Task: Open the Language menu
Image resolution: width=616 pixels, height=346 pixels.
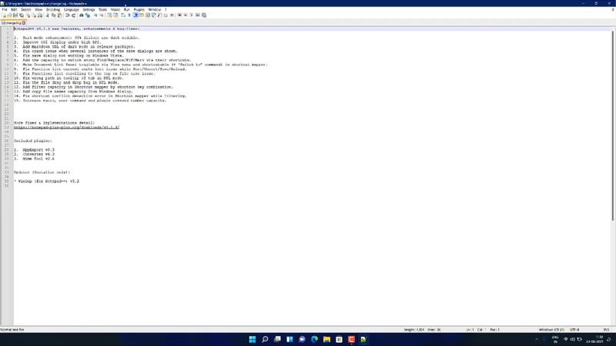Action: (72, 9)
